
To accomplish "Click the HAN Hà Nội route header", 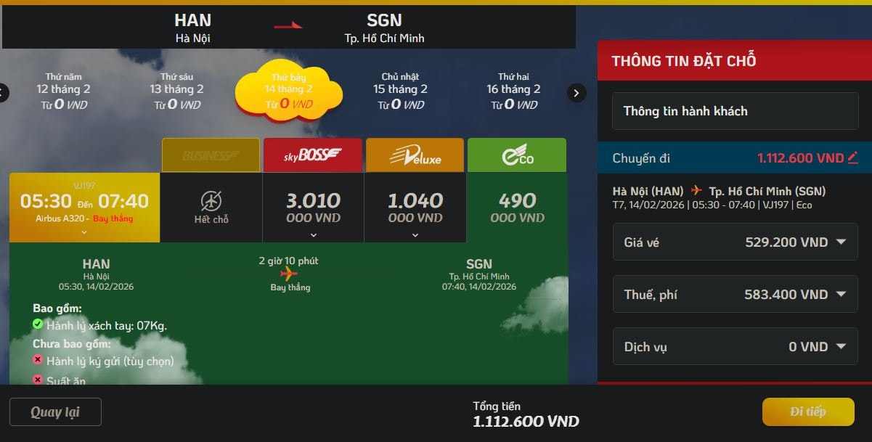I will (193, 28).
